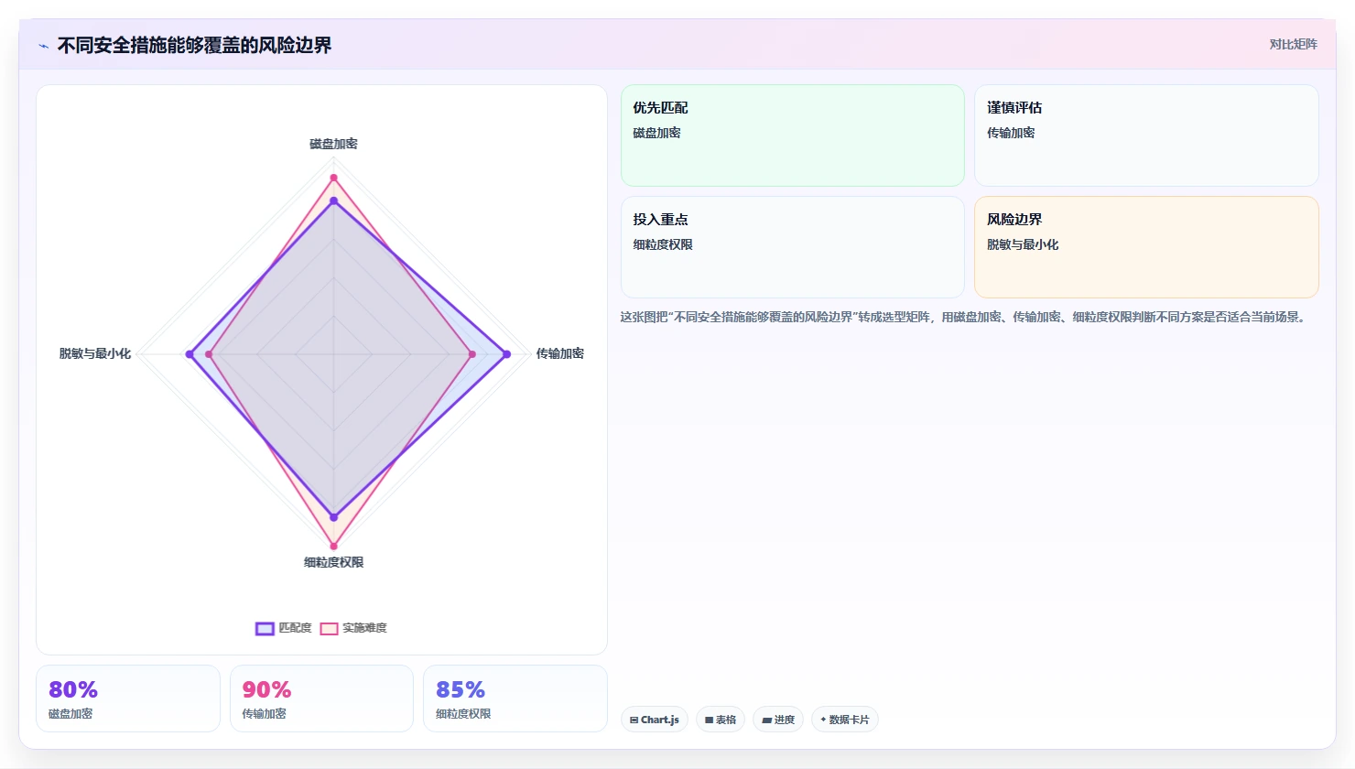
Task: Click pink 实施难度 point on 脱敏与最小化 axis
Action: (x=209, y=354)
